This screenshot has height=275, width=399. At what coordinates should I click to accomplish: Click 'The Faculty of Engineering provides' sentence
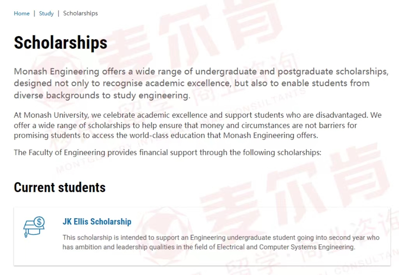point(168,152)
